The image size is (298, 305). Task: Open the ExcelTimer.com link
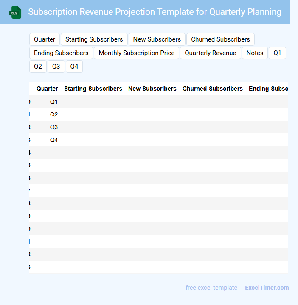tap(267, 288)
